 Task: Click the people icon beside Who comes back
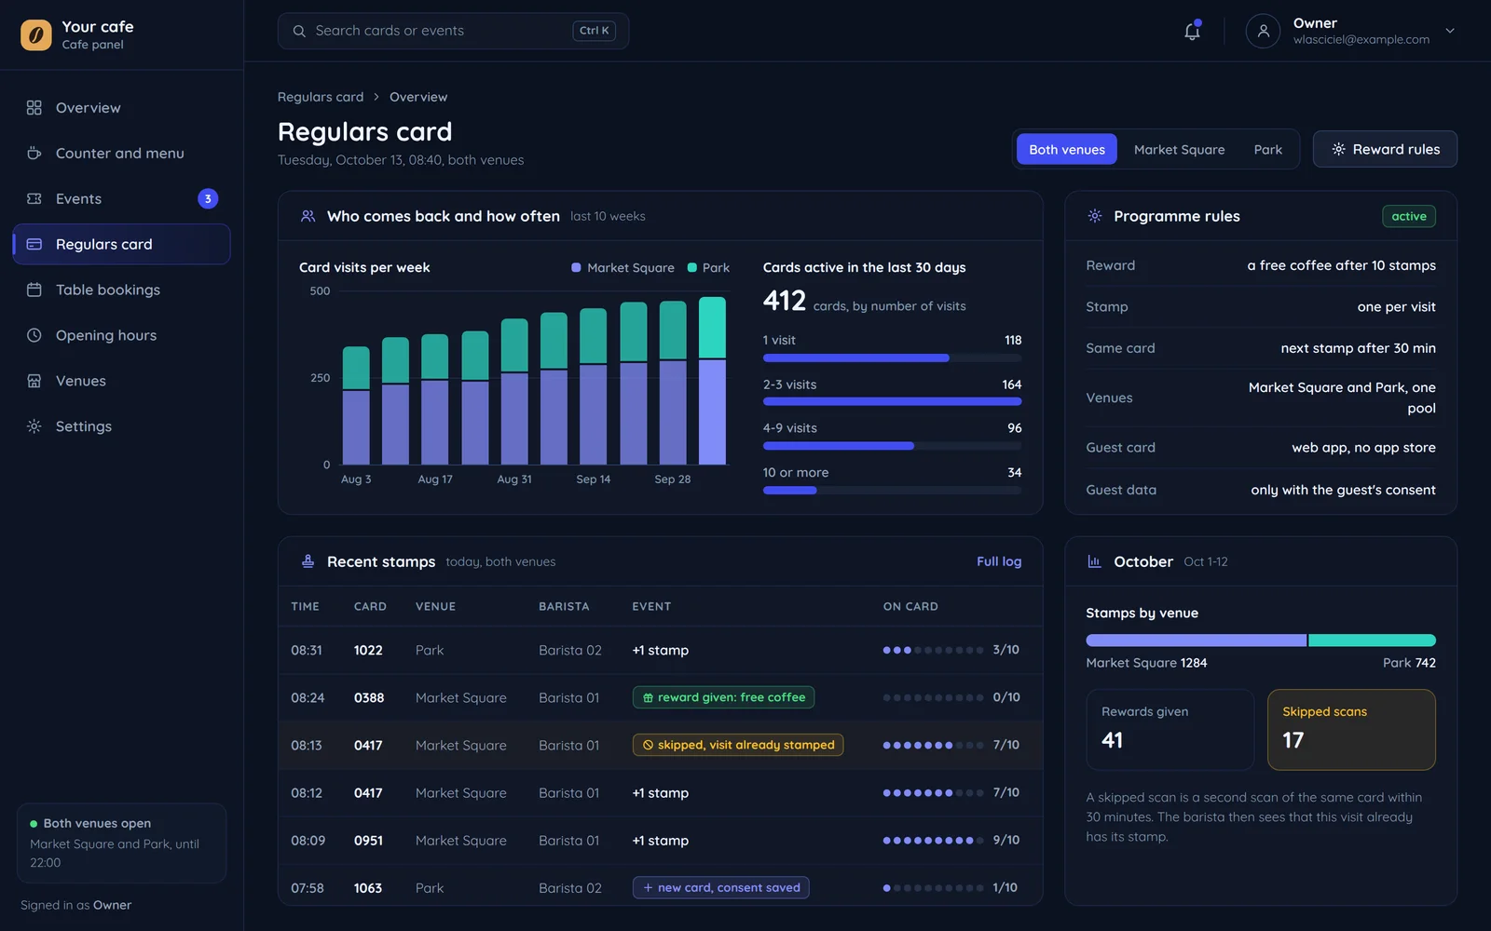tap(308, 216)
